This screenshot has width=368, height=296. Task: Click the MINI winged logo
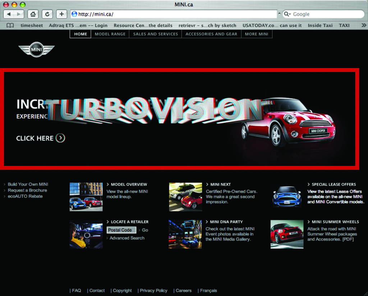click(36, 49)
